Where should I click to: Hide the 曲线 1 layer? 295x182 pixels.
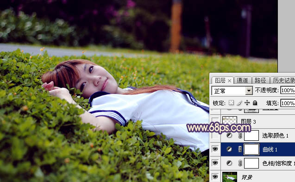215,149
